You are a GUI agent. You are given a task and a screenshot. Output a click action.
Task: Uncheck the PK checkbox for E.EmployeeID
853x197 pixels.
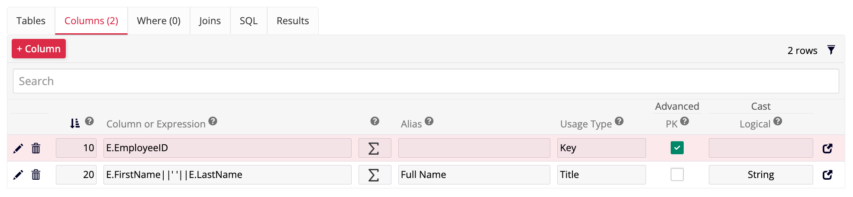(x=677, y=148)
